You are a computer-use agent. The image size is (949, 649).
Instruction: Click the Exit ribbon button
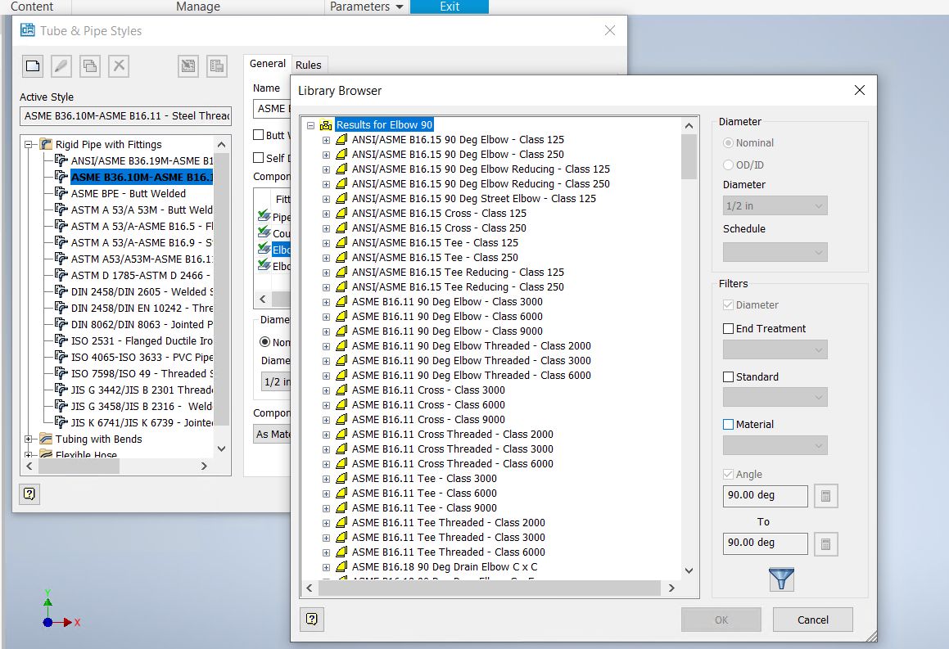coord(449,7)
